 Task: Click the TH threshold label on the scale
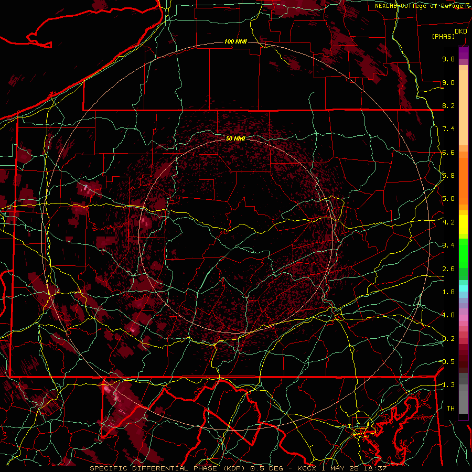point(450,409)
